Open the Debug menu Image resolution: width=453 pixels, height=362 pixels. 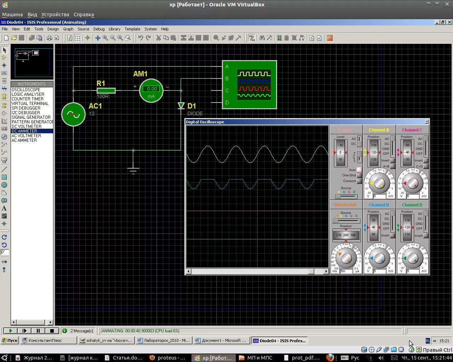pyautogui.click(x=99, y=29)
